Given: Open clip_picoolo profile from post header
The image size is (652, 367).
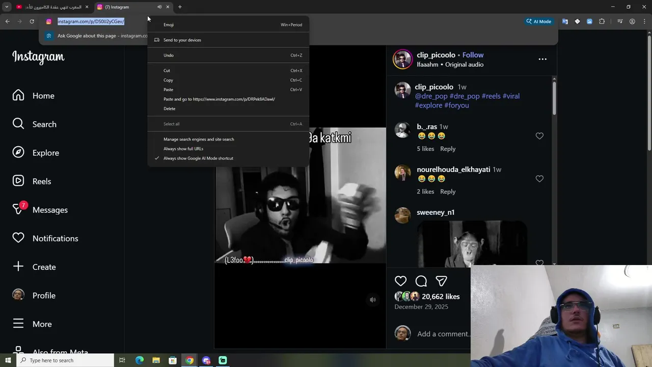Looking at the screenshot, I should [436, 55].
